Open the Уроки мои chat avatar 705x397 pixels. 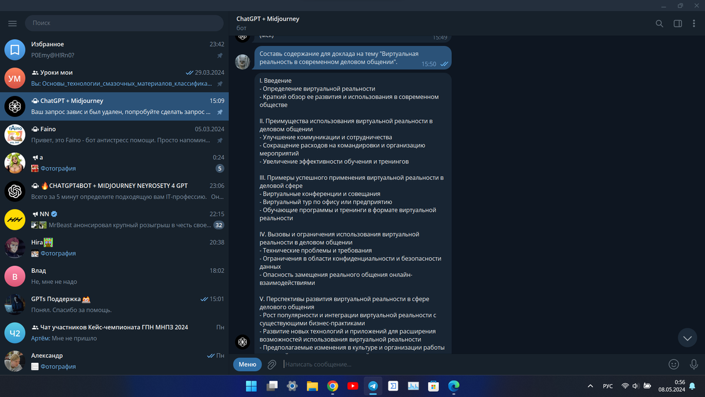(15, 78)
